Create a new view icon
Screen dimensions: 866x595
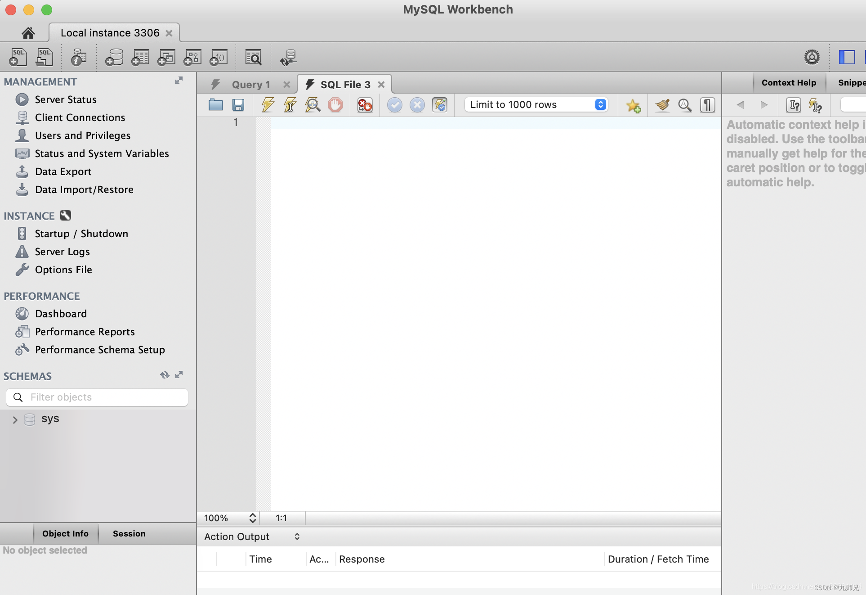[x=166, y=58]
